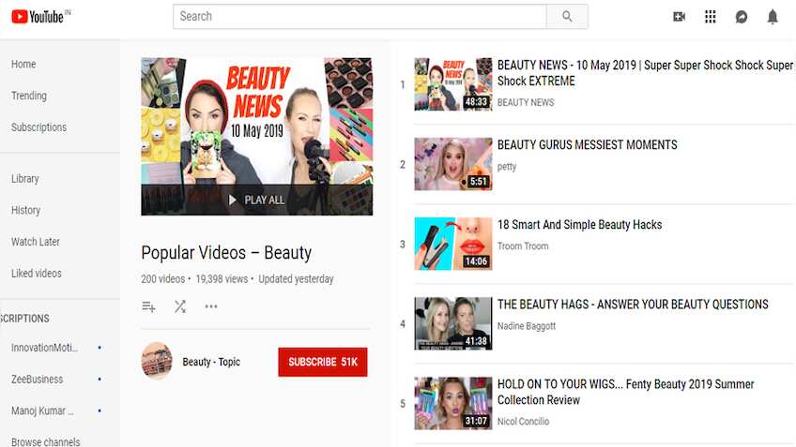Open the petty channel name
This screenshot has width=796, height=447.
[507, 167]
